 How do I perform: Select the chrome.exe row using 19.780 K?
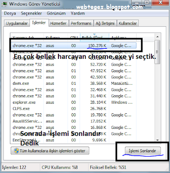74,115
